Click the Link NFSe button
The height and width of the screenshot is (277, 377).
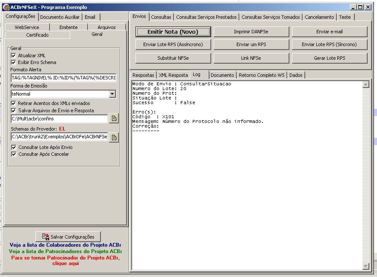tap(251, 58)
